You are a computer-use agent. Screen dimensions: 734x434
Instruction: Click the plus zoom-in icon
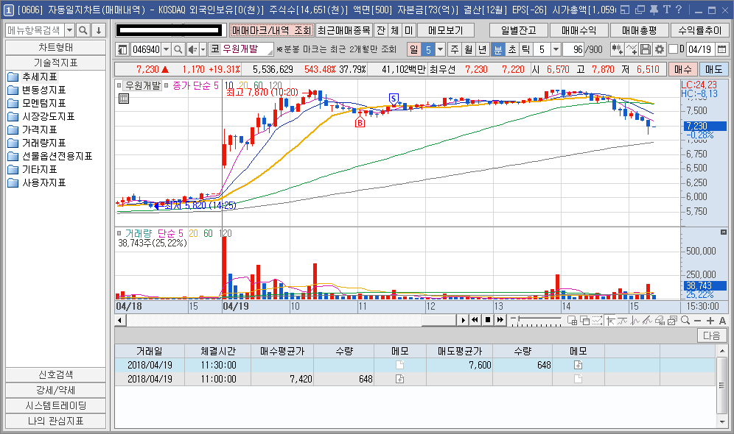(x=710, y=321)
